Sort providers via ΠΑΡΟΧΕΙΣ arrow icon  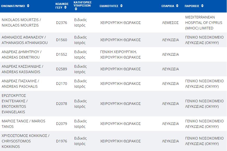click(202, 6)
